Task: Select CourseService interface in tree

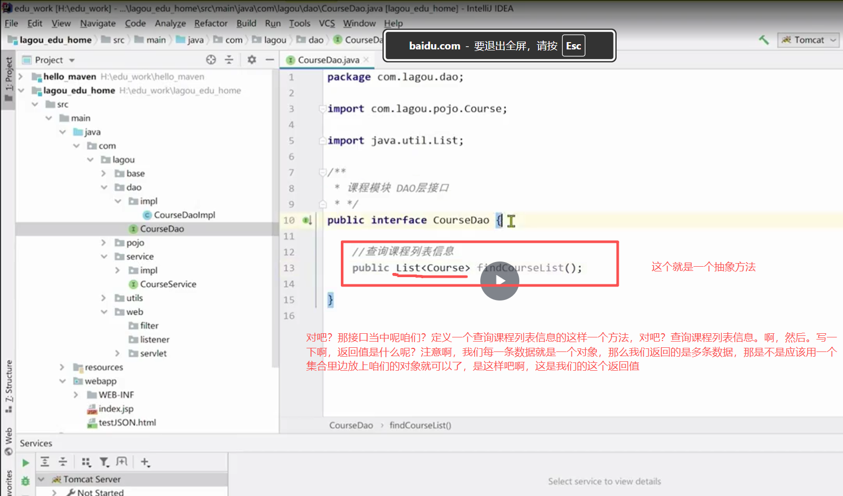Action: (162, 284)
